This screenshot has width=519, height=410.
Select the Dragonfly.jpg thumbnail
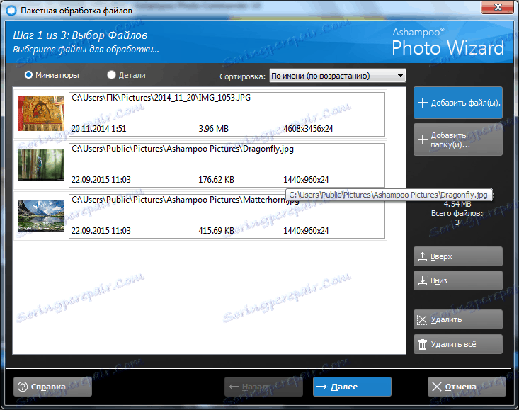point(41,165)
